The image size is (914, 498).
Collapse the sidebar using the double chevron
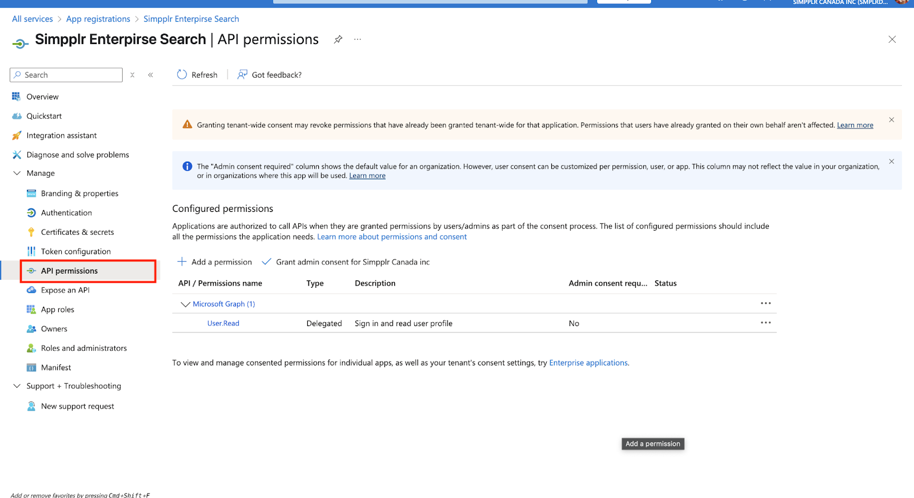click(151, 75)
